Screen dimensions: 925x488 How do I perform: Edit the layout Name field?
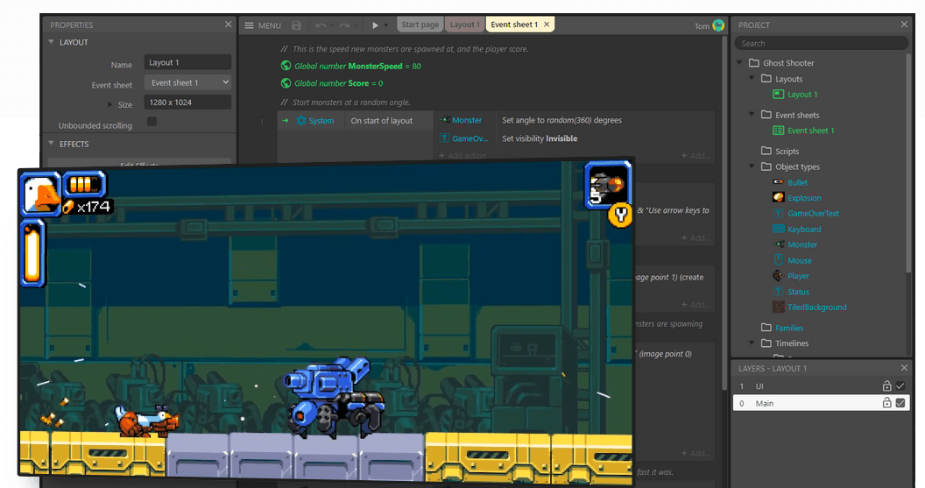pos(187,62)
